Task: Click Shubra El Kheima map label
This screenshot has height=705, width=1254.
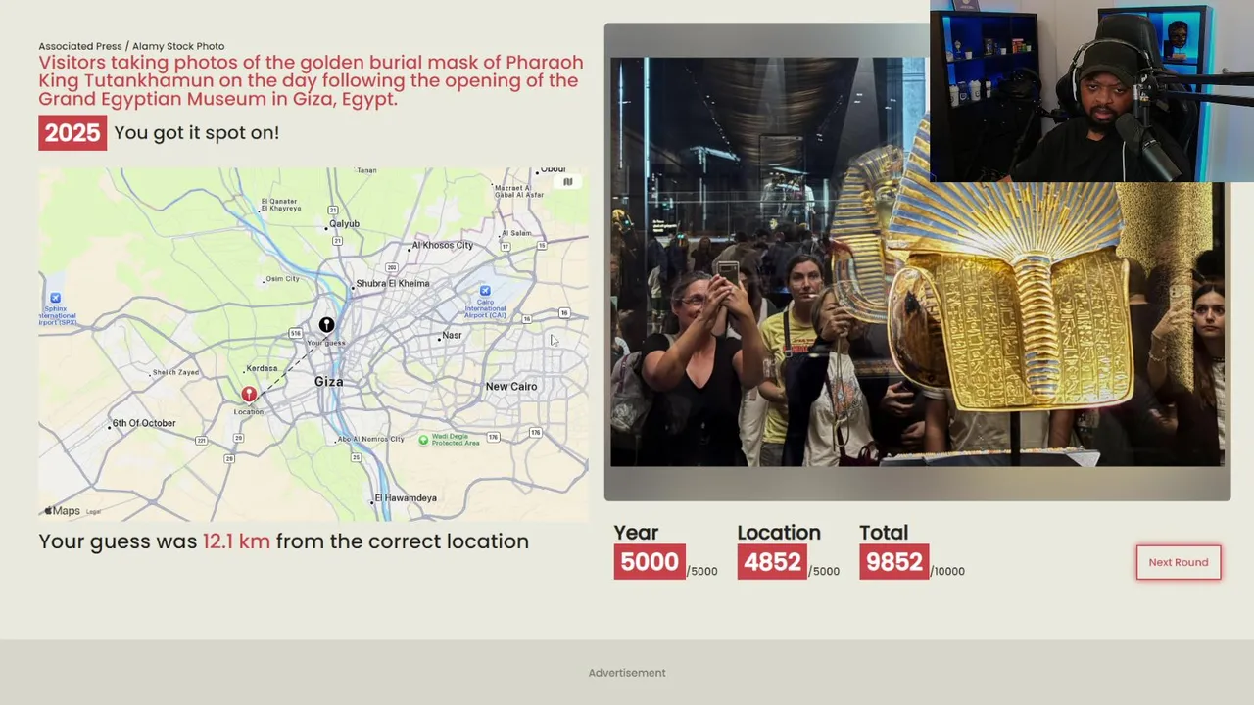Action: [x=393, y=283]
